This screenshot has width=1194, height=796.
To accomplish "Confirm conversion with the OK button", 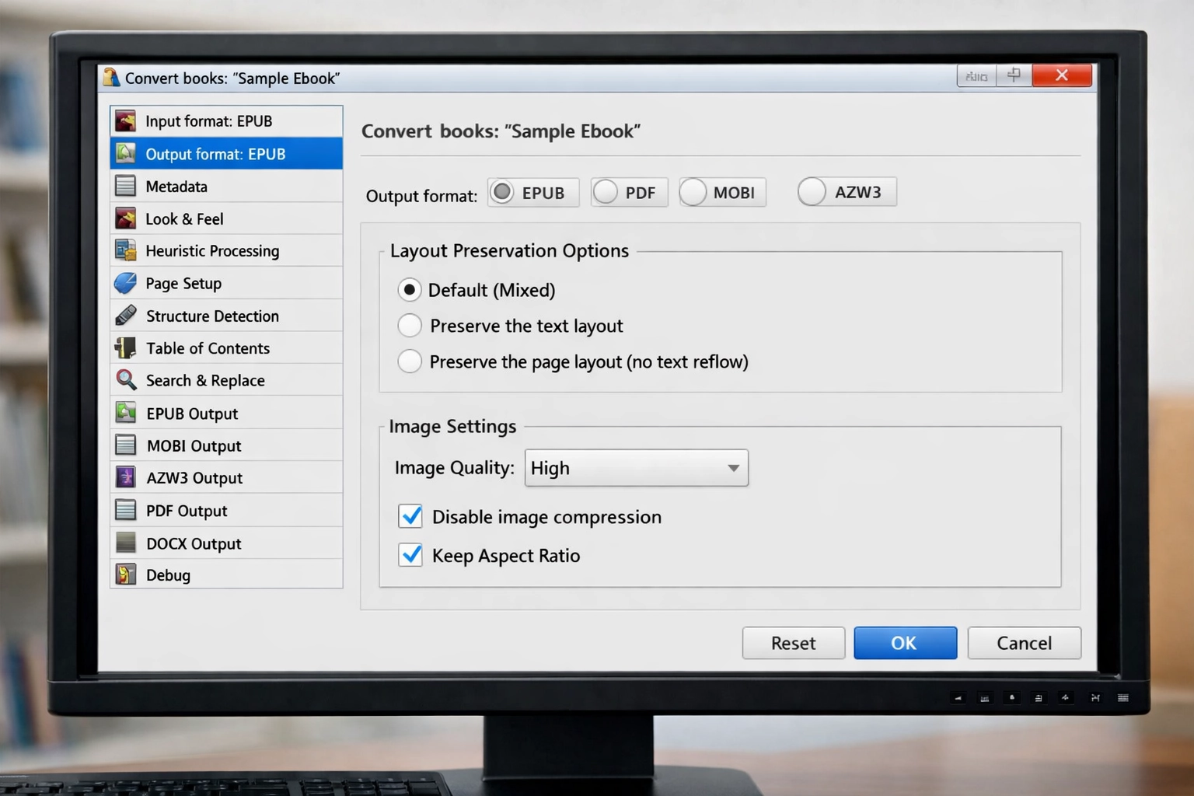I will click(906, 643).
